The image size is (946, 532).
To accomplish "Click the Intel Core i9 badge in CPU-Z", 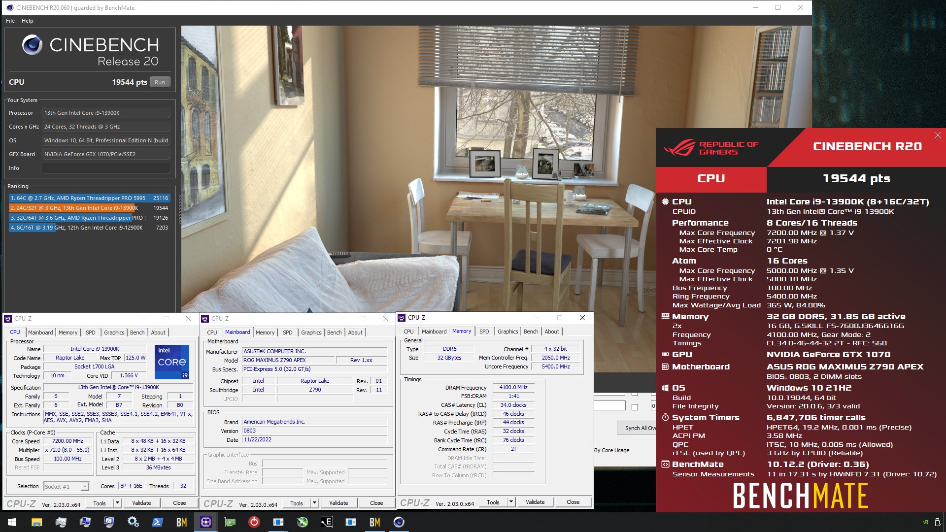I will click(171, 362).
